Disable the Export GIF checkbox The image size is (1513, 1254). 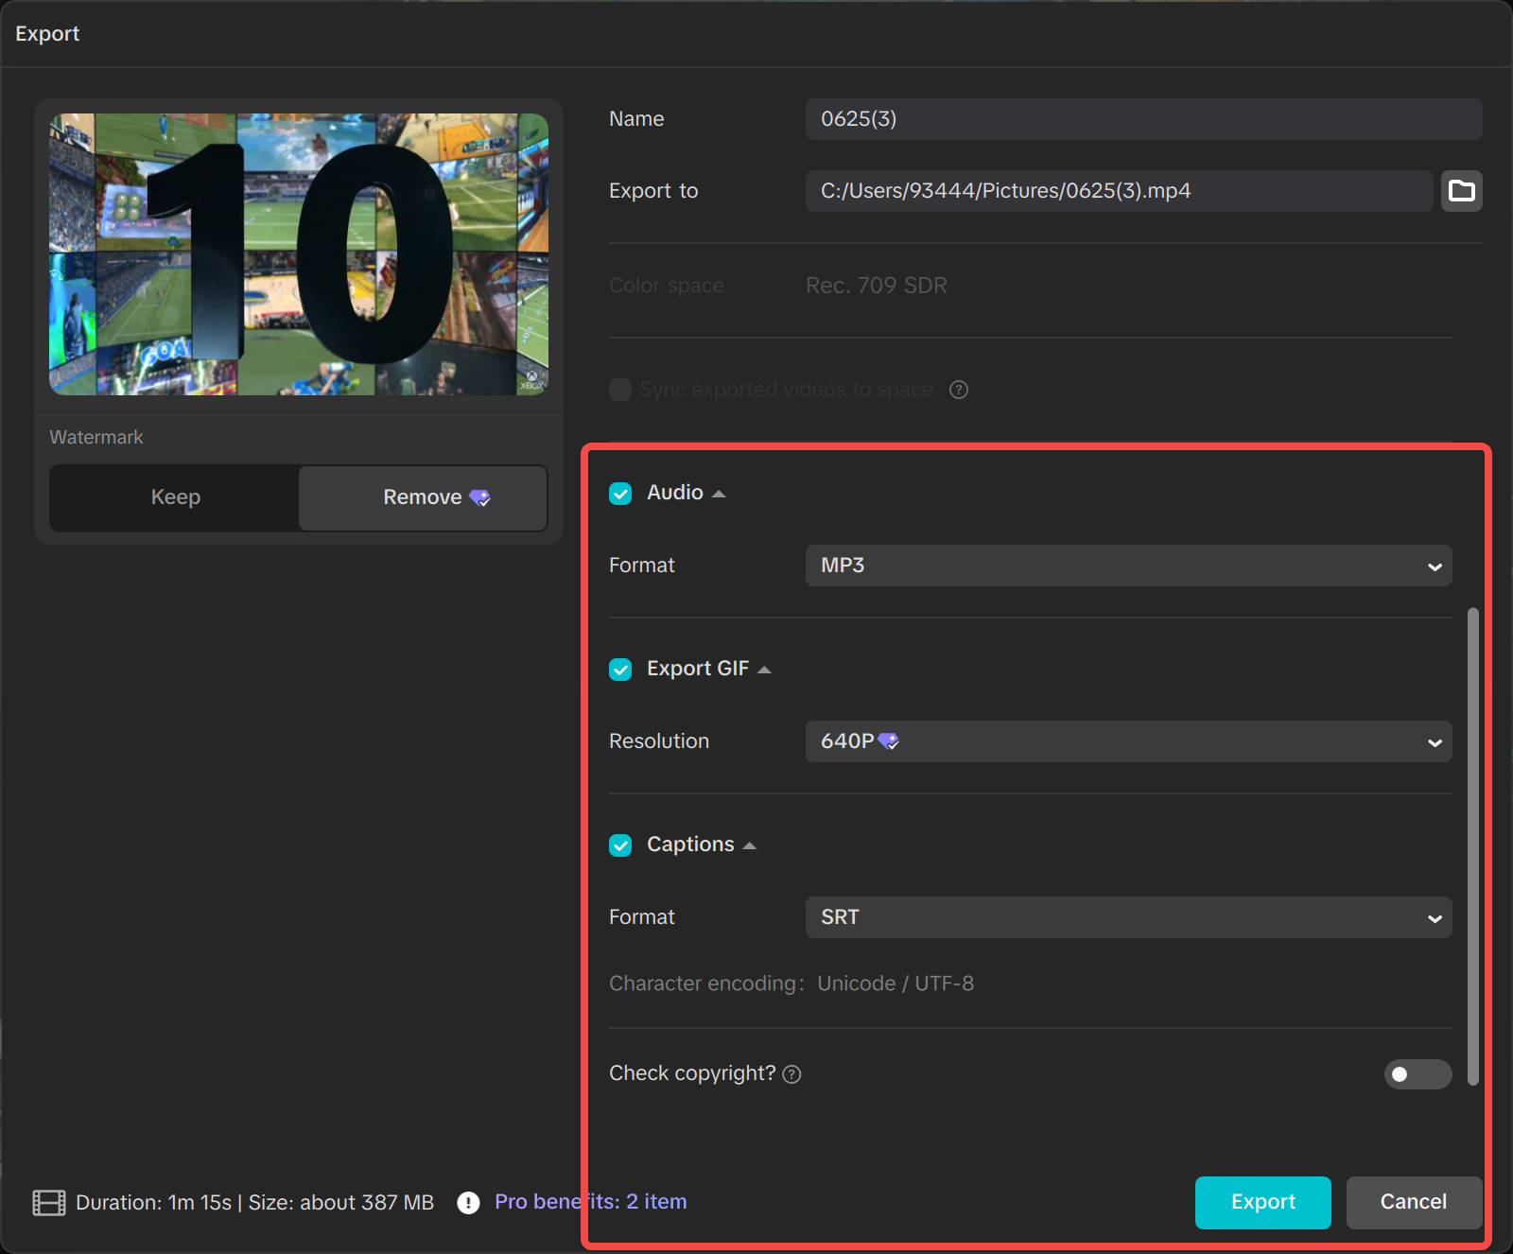pyautogui.click(x=620, y=670)
